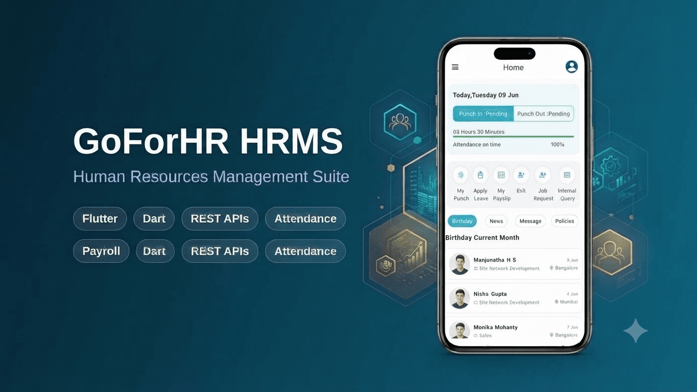Open the Internal Query icon
This screenshot has width=697, height=392.
point(567,175)
